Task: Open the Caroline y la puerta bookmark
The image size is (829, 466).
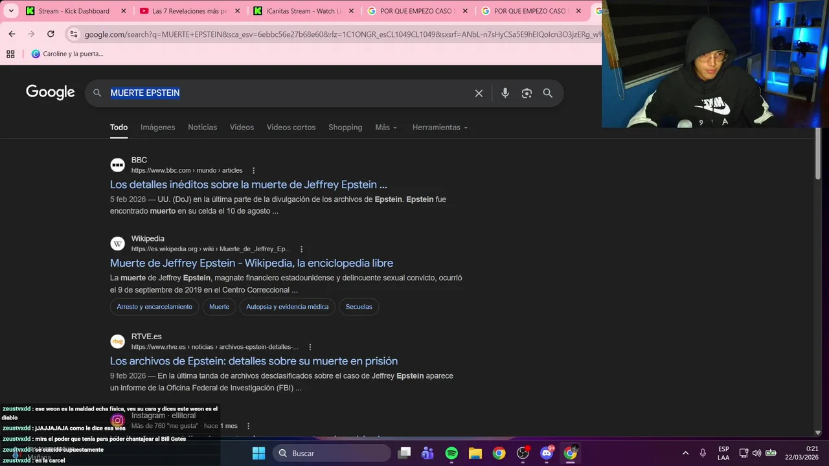Action: click(67, 54)
